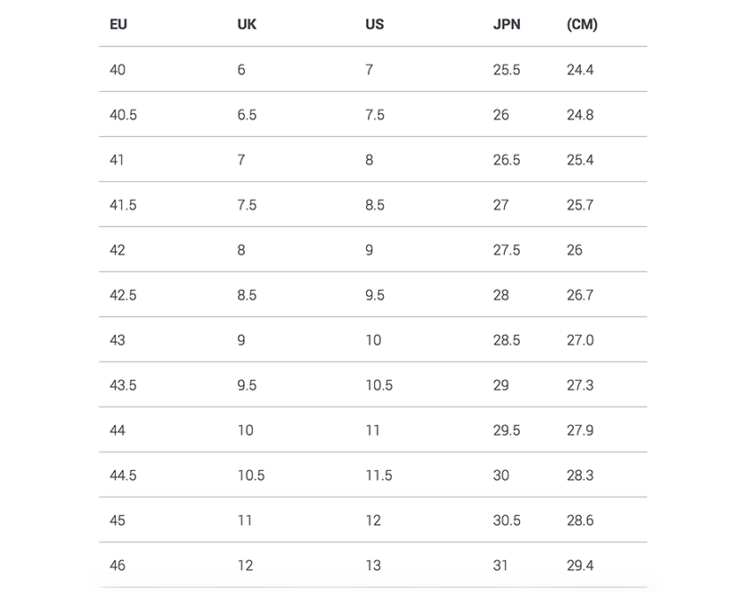Click UK size 12 cell
Image resolution: width=741 pixels, height=592 pixels.
pyautogui.click(x=245, y=565)
